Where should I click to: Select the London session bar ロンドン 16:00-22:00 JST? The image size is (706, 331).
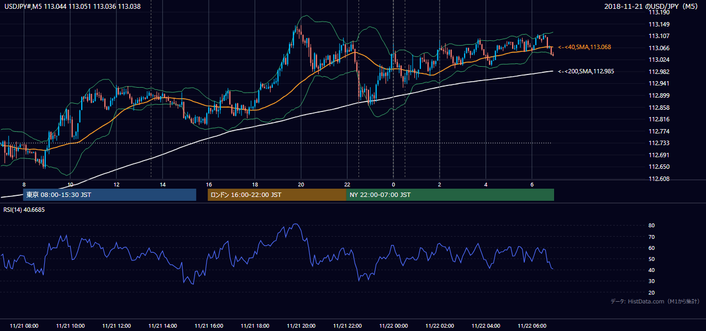(277, 195)
